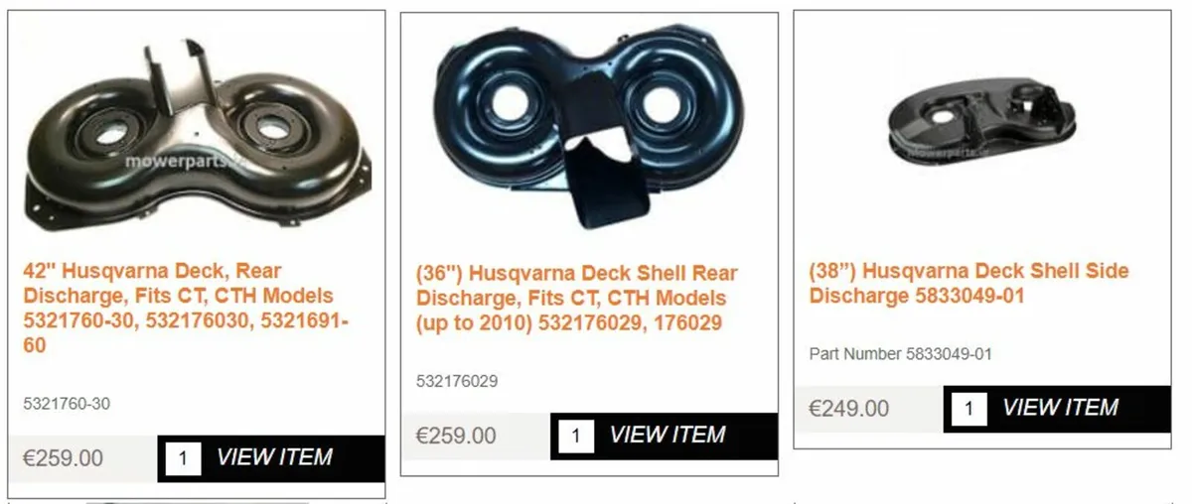Select the €259.00 price on the 36" deck card

(456, 436)
